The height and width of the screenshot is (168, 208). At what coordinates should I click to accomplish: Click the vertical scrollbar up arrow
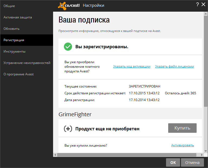206,14
